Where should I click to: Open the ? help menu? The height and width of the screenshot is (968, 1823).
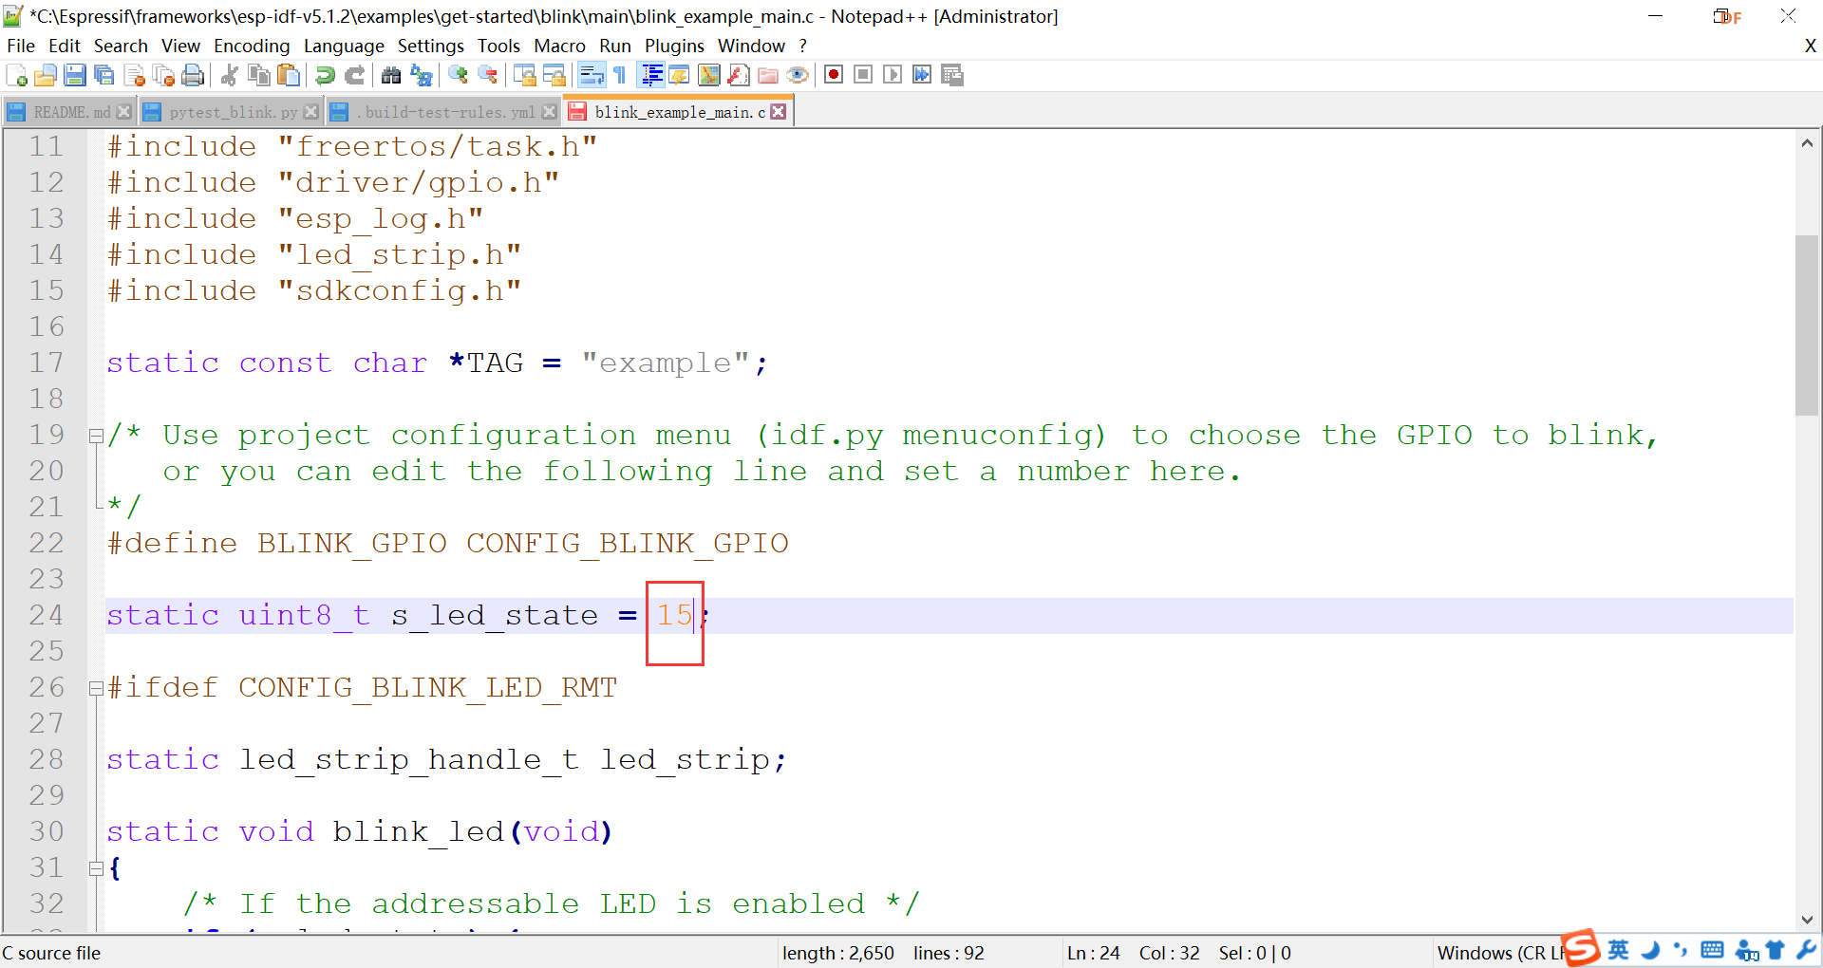click(803, 46)
